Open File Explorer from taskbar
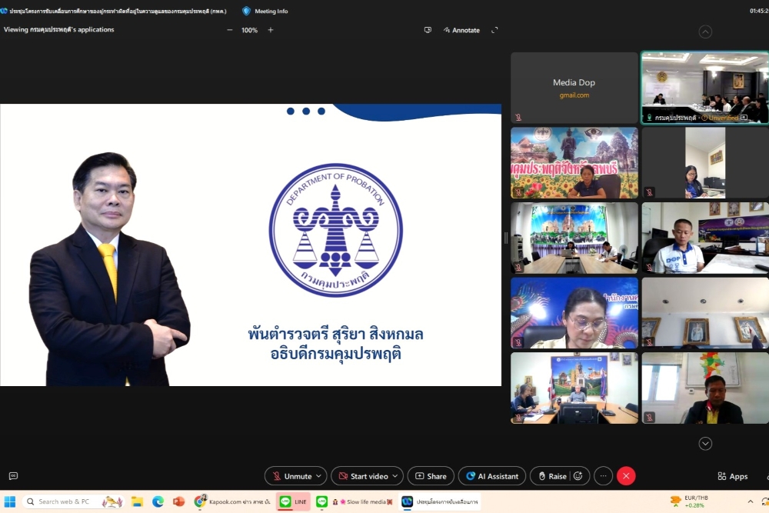This screenshot has width=769, height=513. (137, 501)
